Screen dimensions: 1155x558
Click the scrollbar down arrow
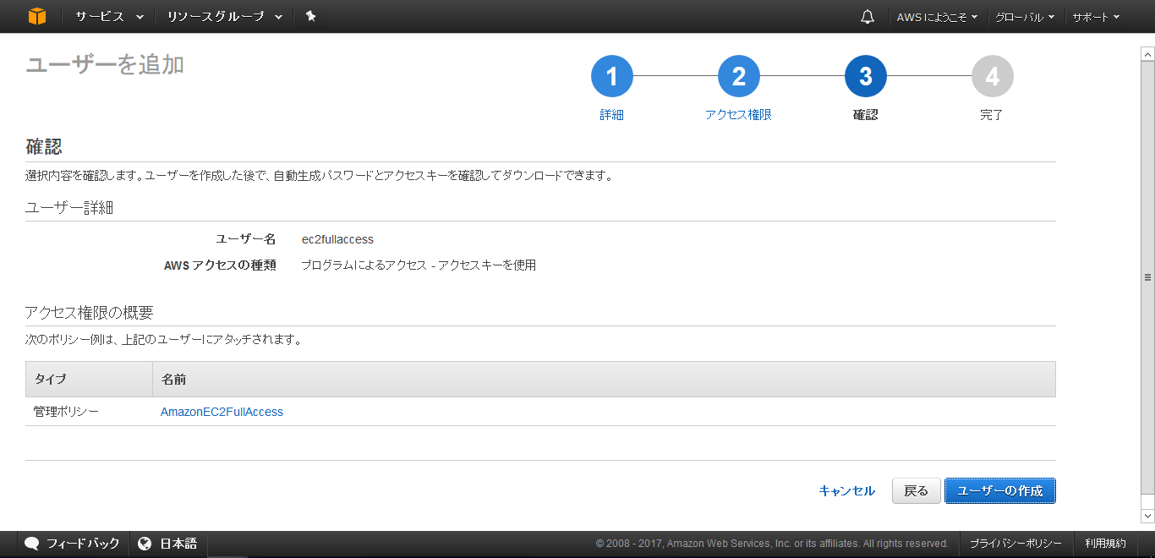[x=1147, y=516]
